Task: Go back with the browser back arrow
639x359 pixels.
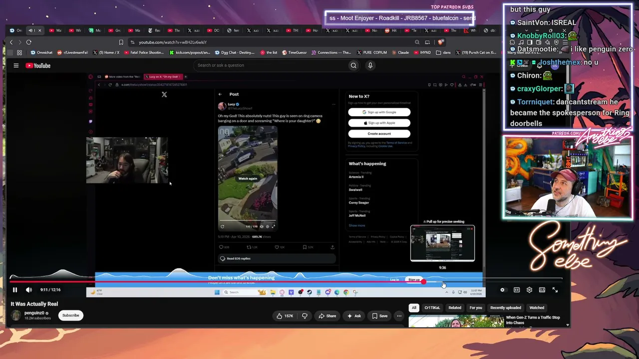Action: point(11,42)
